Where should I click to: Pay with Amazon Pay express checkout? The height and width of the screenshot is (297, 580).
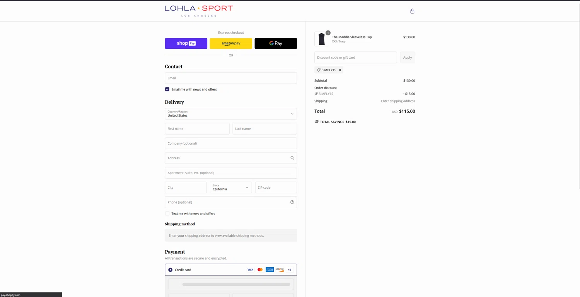click(x=231, y=43)
